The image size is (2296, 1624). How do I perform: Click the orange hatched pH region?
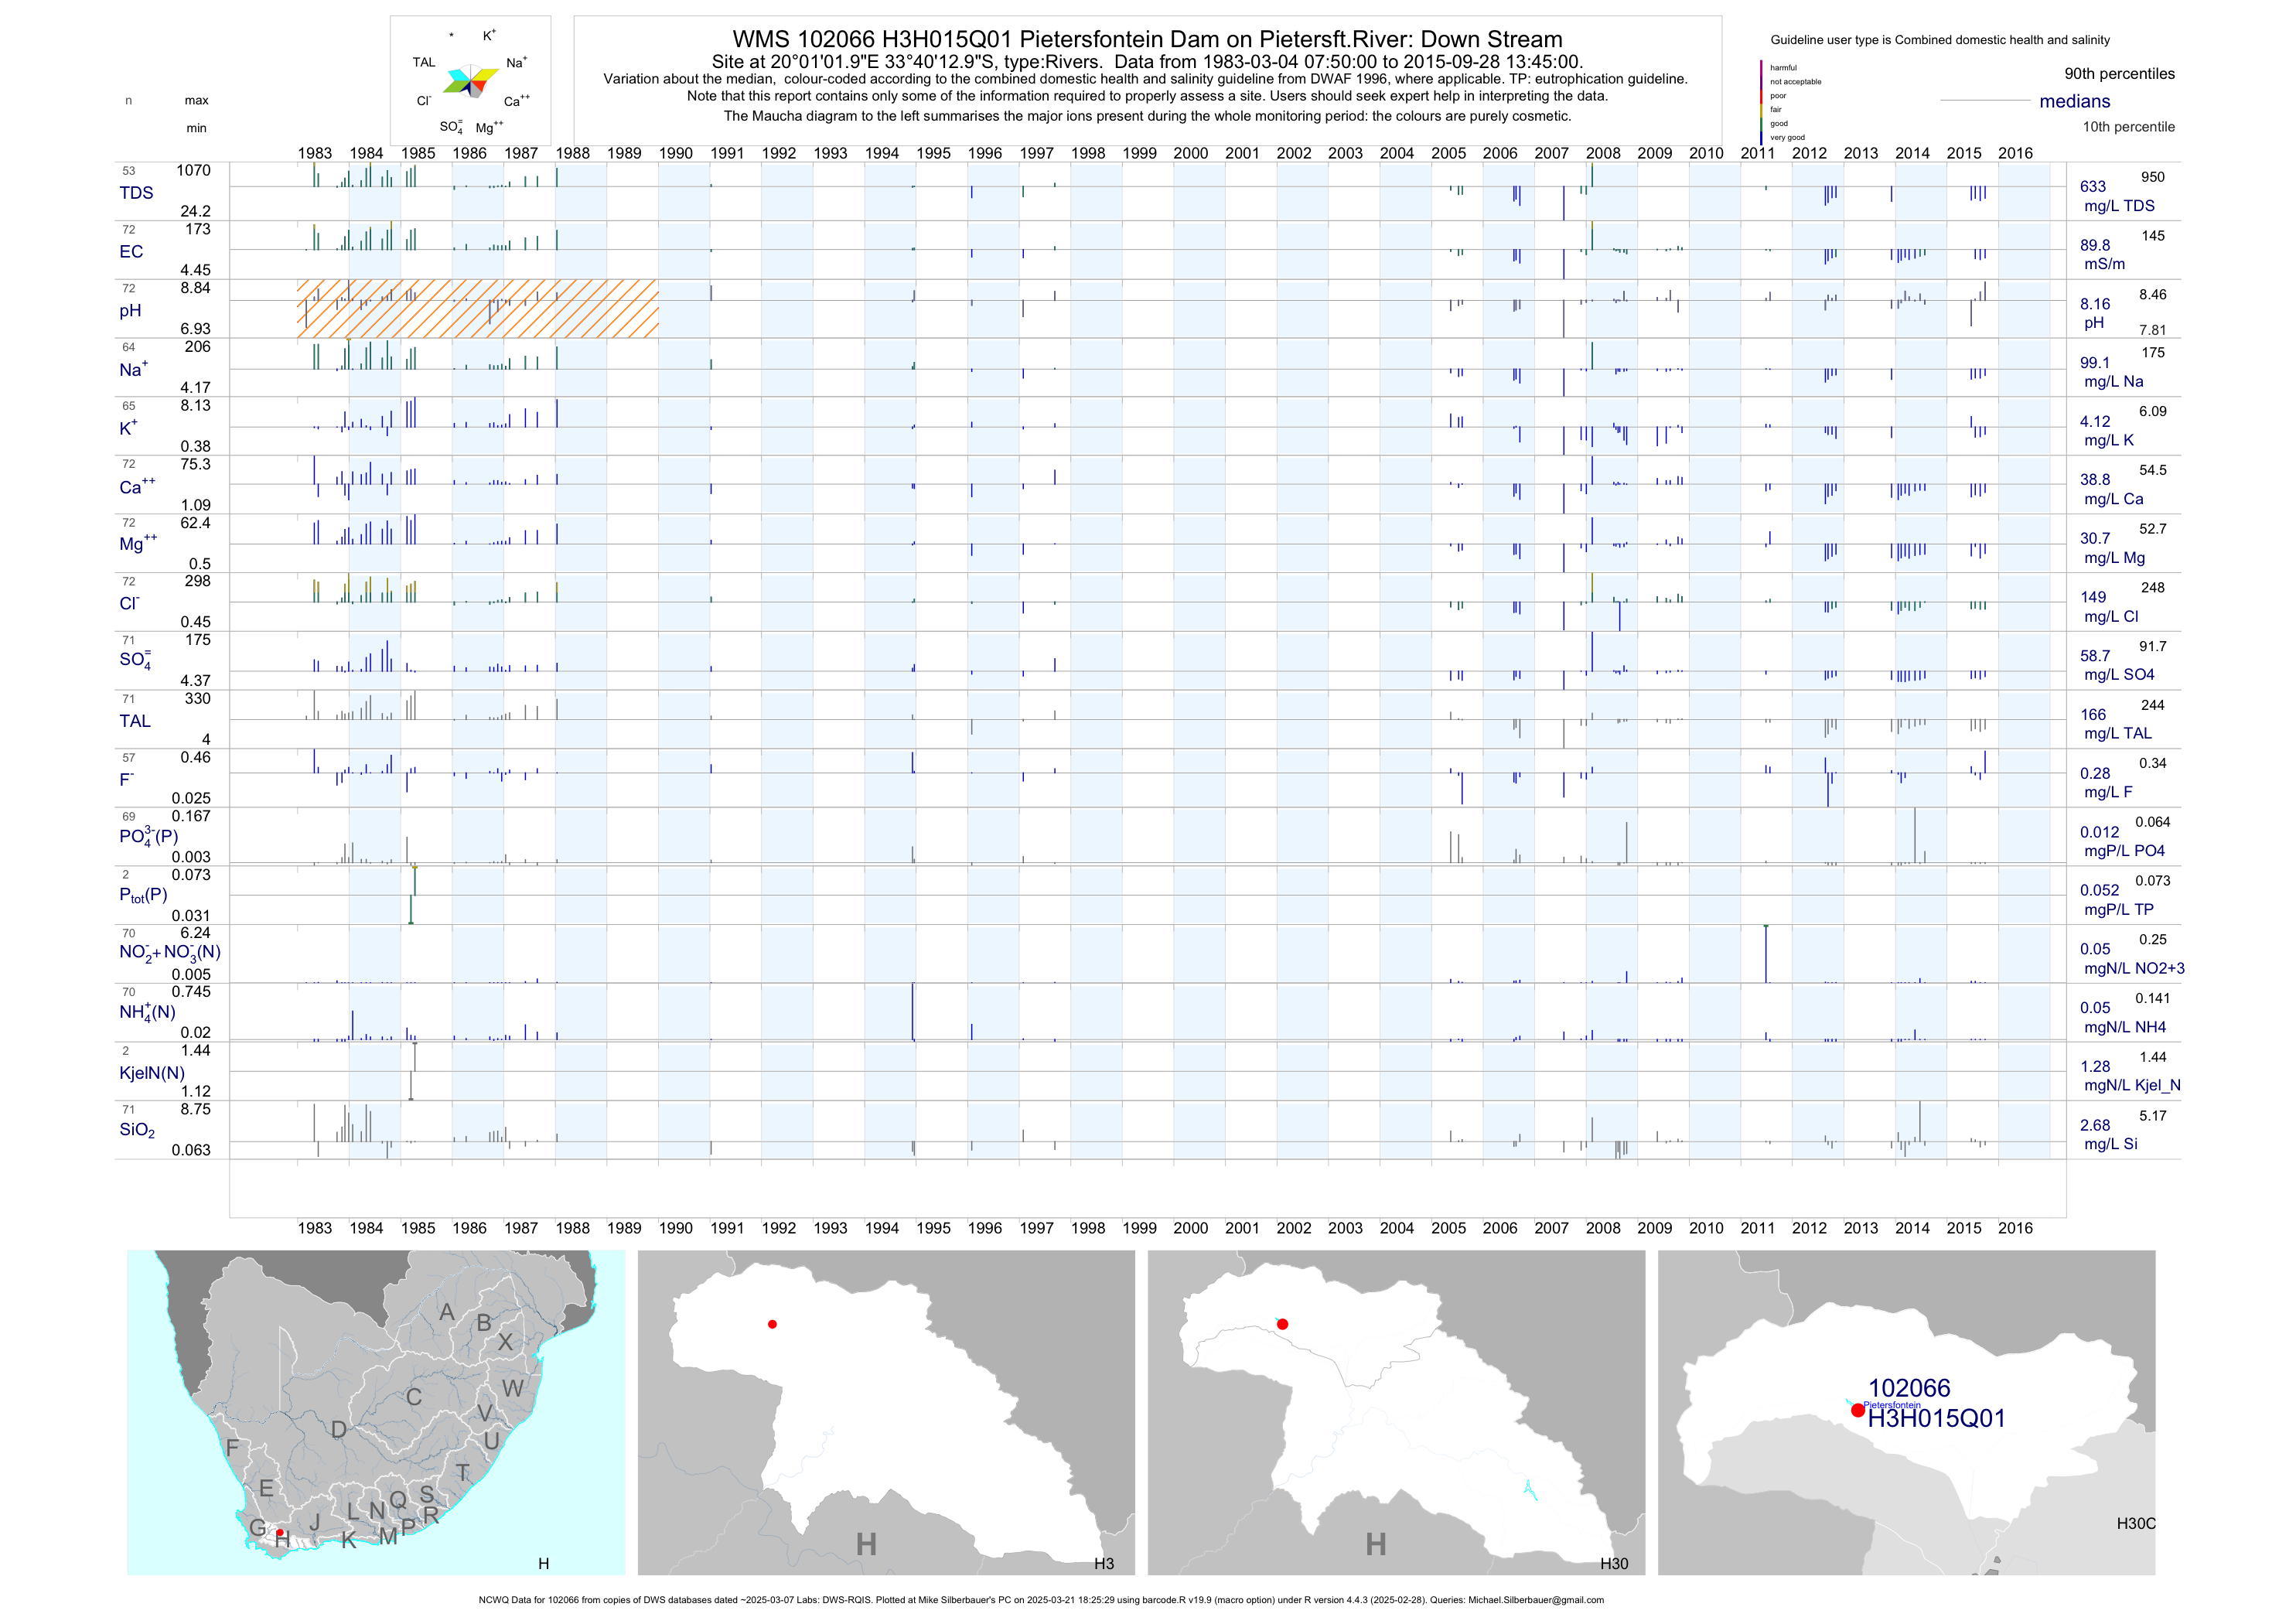477,308
